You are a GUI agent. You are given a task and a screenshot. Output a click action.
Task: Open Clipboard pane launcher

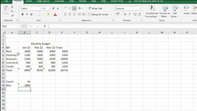click(x=17, y=20)
